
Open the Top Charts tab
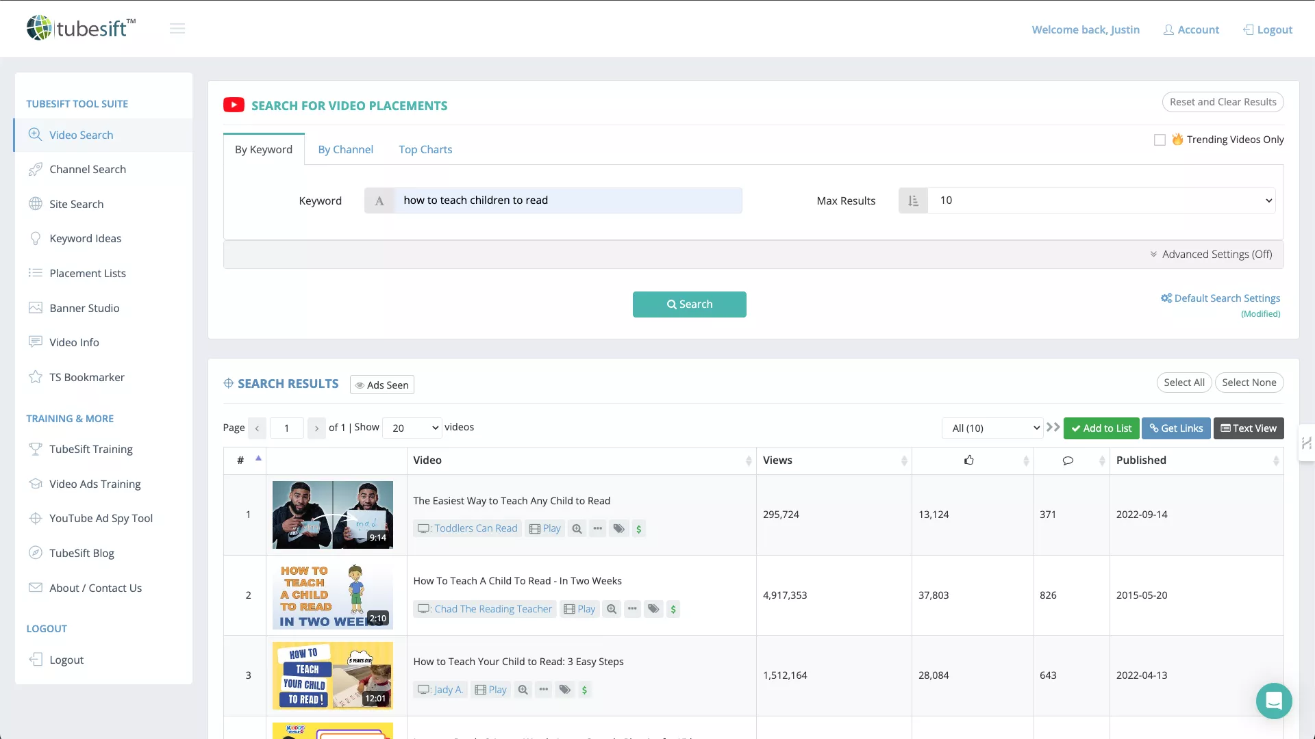pos(425,149)
